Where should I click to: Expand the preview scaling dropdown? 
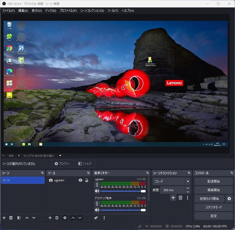(60, 156)
